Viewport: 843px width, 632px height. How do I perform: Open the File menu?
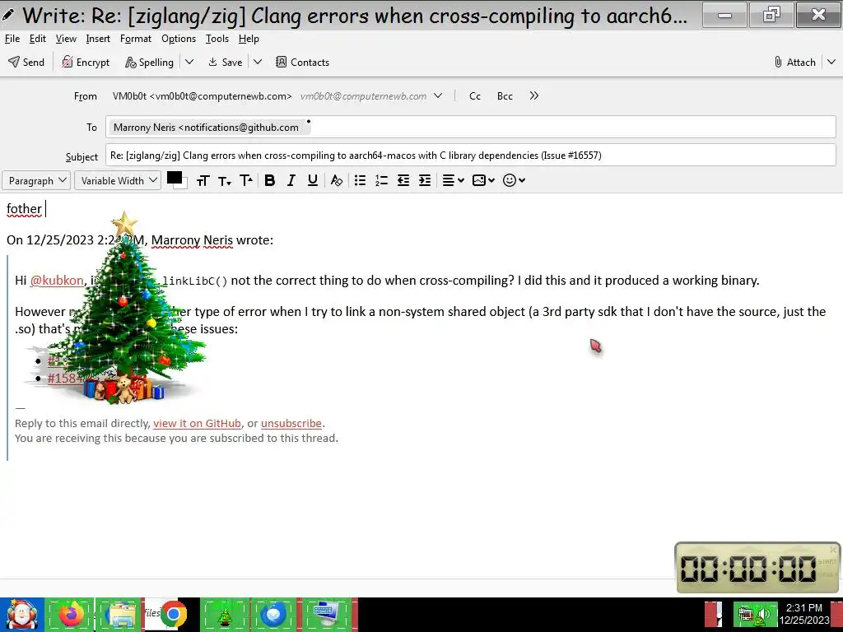pyautogui.click(x=12, y=39)
